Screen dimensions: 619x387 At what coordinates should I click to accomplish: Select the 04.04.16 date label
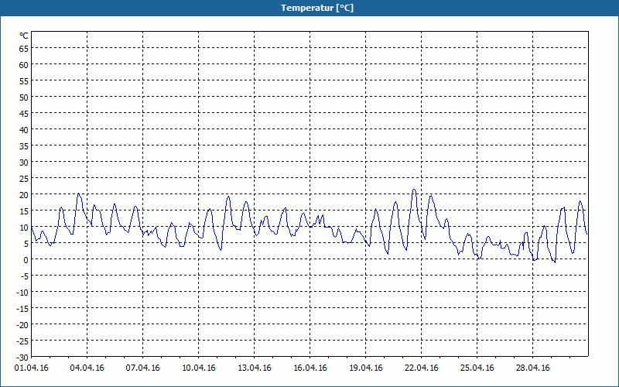coord(87,368)
